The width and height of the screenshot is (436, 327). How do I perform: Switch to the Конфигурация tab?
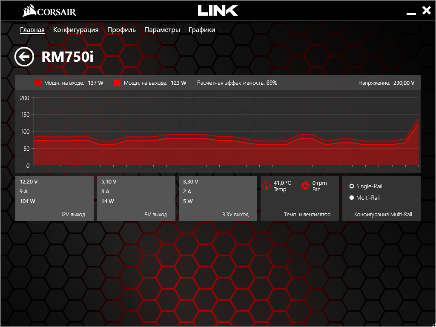pyautogui.click(x=76, y=30)
